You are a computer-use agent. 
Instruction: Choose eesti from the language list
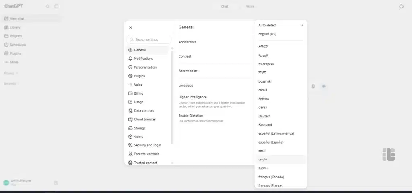pyautogui.click(x=280, y=151)
